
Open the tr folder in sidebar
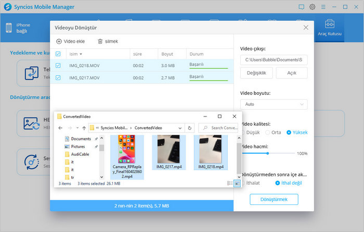[69, 177]
